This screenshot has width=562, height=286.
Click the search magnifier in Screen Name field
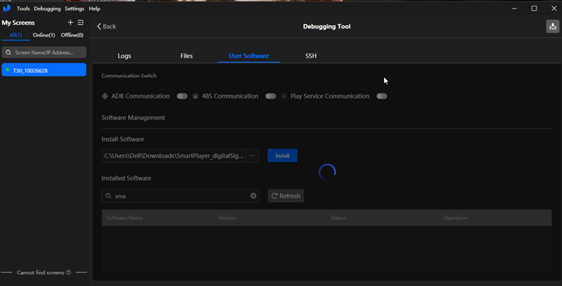pyautogui.click(x=9, y=53)
